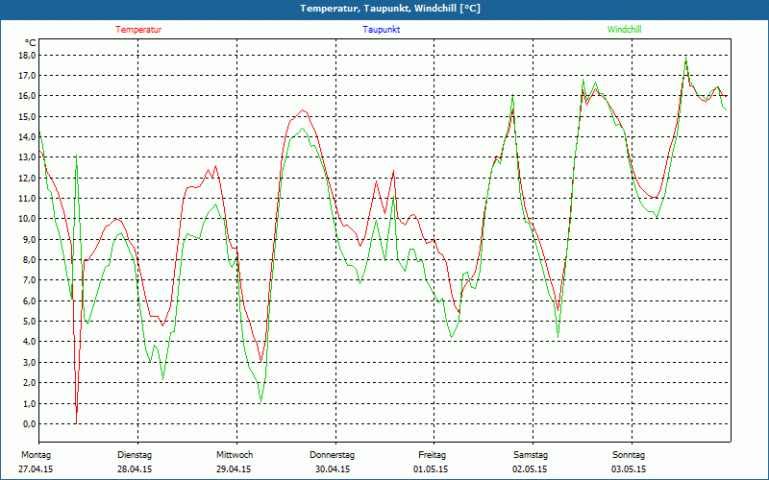Click the red Temperatur legend label

[x=138, y=30]
